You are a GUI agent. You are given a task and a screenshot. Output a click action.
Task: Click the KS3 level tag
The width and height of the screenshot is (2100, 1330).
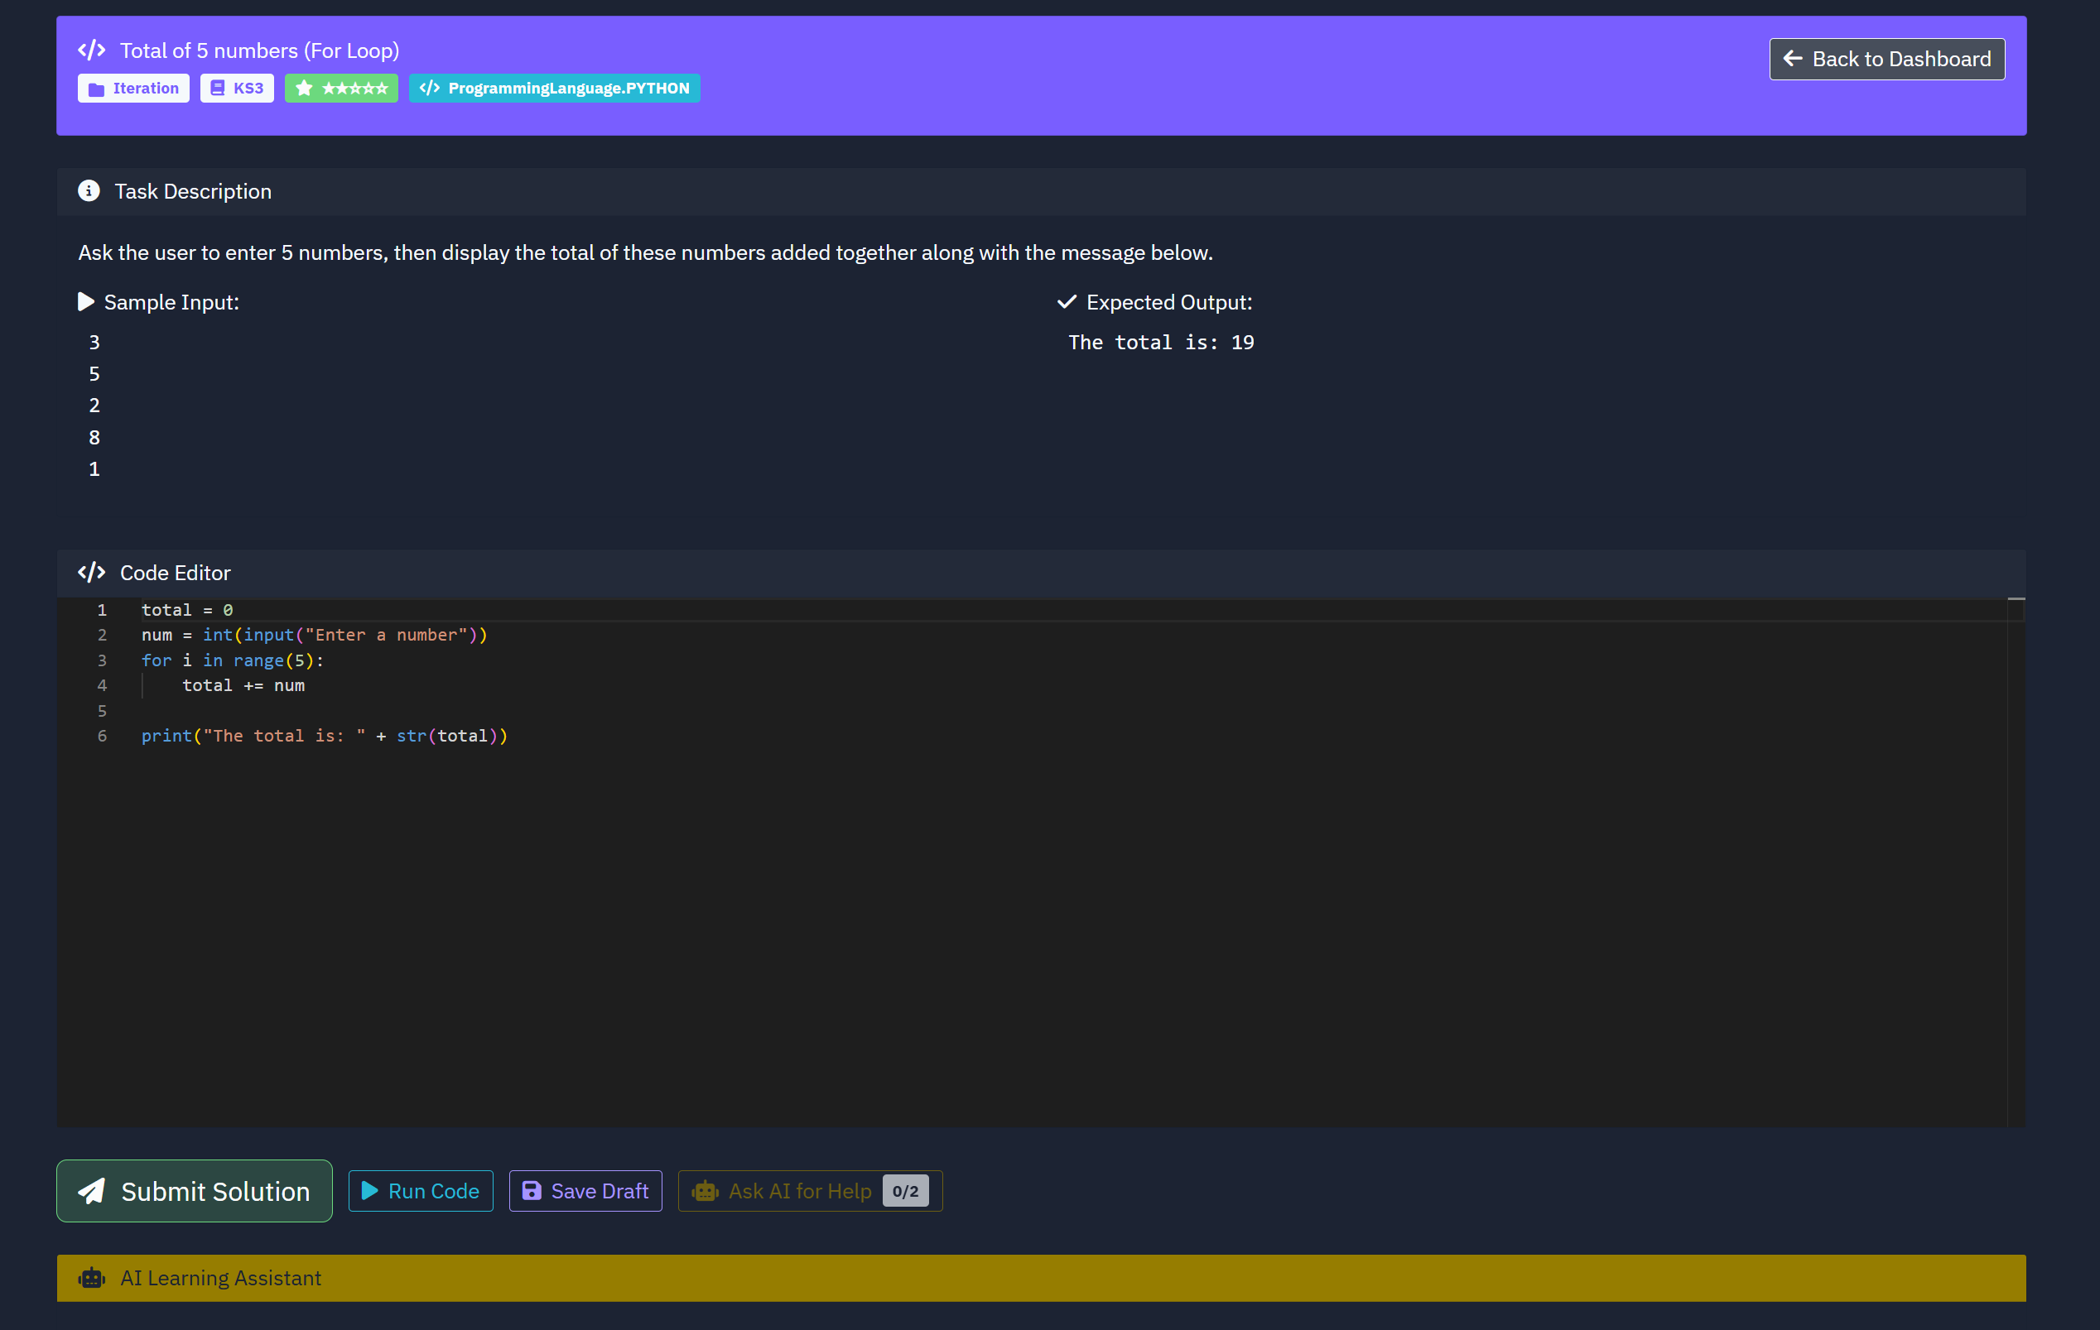237,88
